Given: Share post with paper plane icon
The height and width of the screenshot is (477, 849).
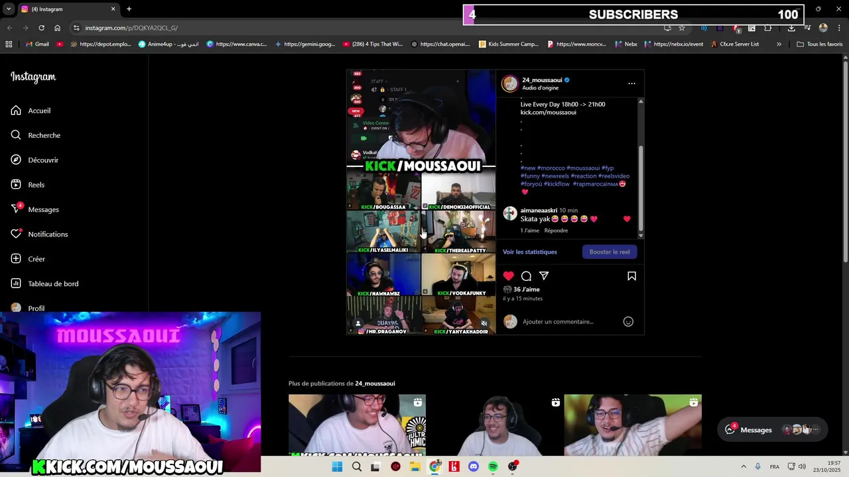Looking at the screenshot, I should [544, 276].
